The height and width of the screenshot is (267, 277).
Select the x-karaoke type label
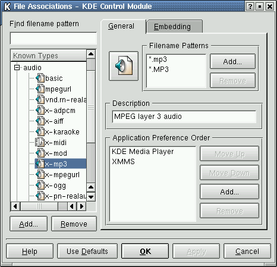click(62, 132)
